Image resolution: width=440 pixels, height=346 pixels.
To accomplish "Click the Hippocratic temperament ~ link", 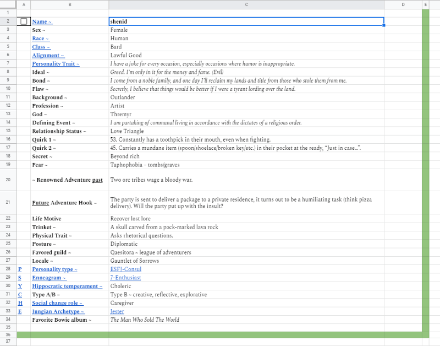I will (67, 286).
